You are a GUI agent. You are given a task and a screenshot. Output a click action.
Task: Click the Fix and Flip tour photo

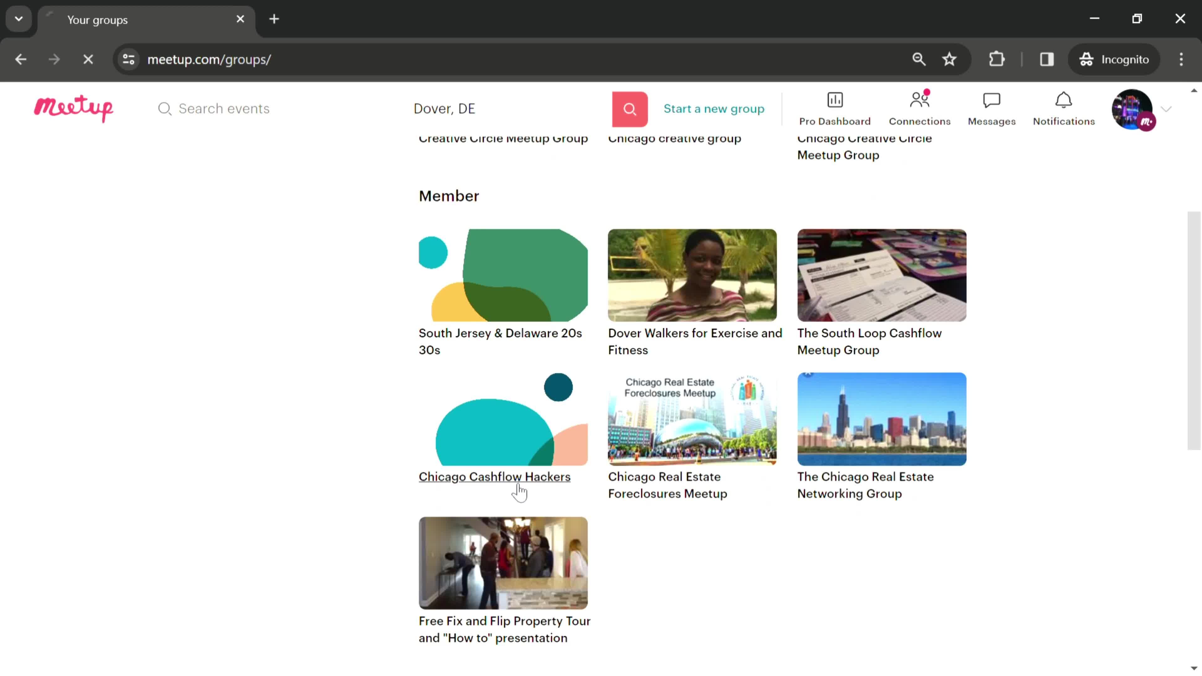click(503, 563)
